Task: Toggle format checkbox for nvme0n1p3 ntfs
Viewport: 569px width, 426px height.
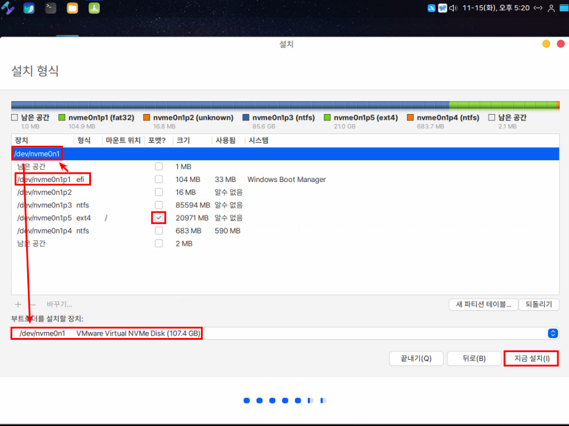Action: click(x=158, y=205)
